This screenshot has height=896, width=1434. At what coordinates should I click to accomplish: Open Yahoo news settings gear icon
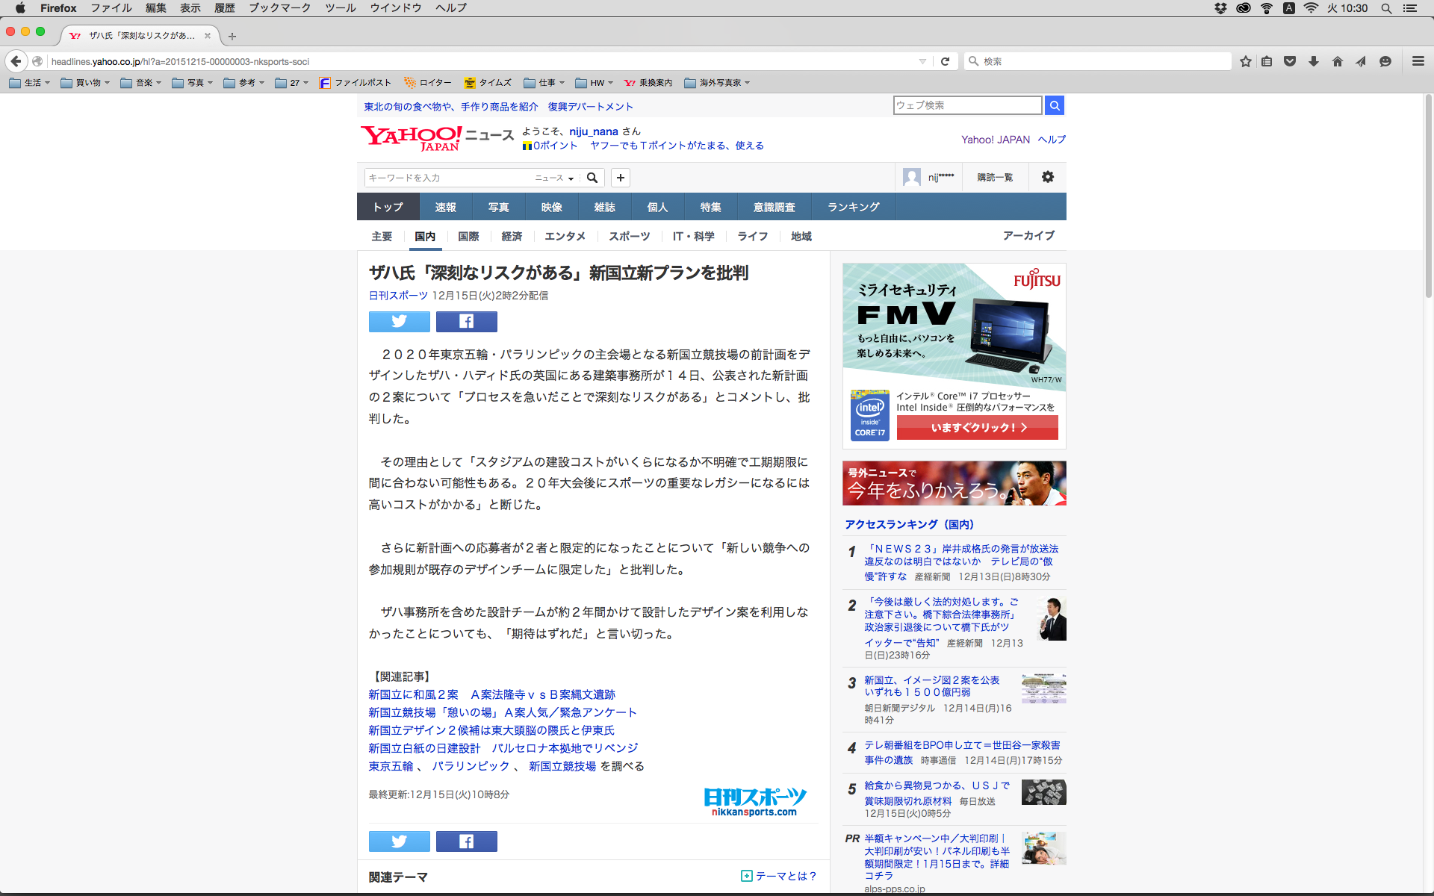1047,177
